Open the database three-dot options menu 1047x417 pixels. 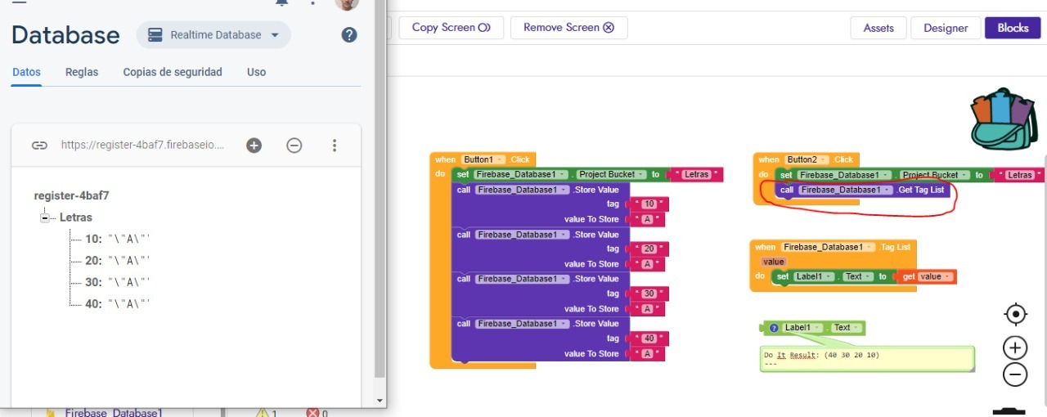pos(335,146)
